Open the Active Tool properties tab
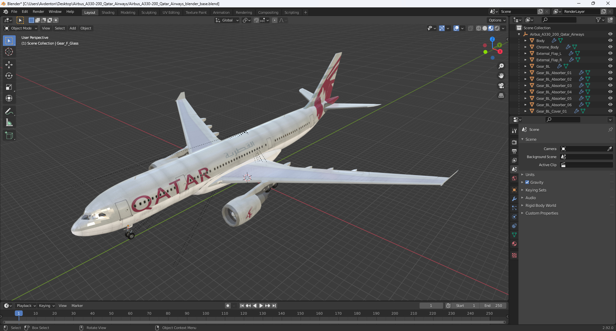Screen dimensions: 616x331 (x=514, y=131)
